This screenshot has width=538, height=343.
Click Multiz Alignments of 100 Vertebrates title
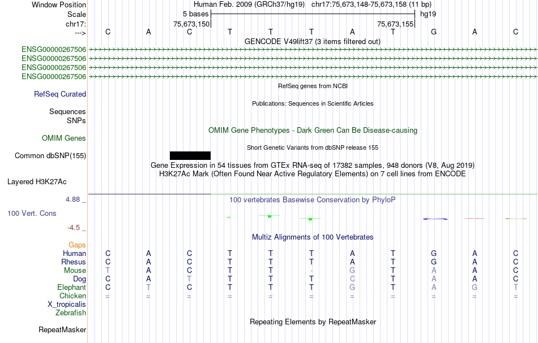[x=313, y=237]
